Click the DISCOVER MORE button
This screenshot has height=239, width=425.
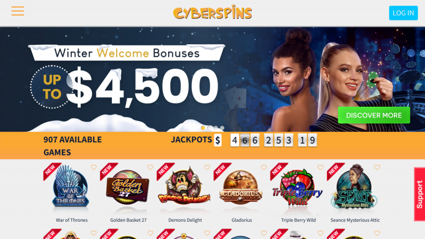pos(374,115)
